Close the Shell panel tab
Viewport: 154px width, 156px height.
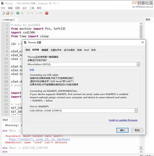coord(9,120)
